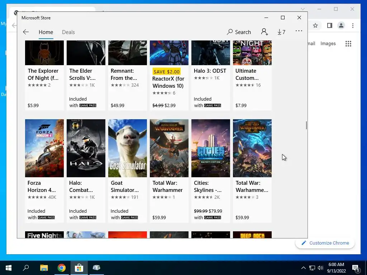The image size is (367, 275).
Task: Click the $59.99 Total War: Warhammer price
Action: point(159,217)
